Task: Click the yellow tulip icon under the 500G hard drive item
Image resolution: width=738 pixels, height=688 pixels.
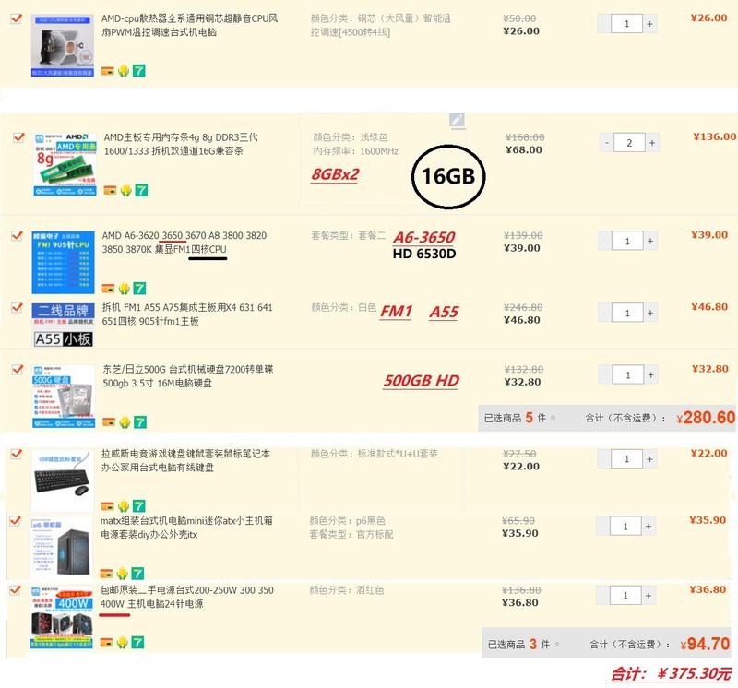Action: tap(125, 421)
